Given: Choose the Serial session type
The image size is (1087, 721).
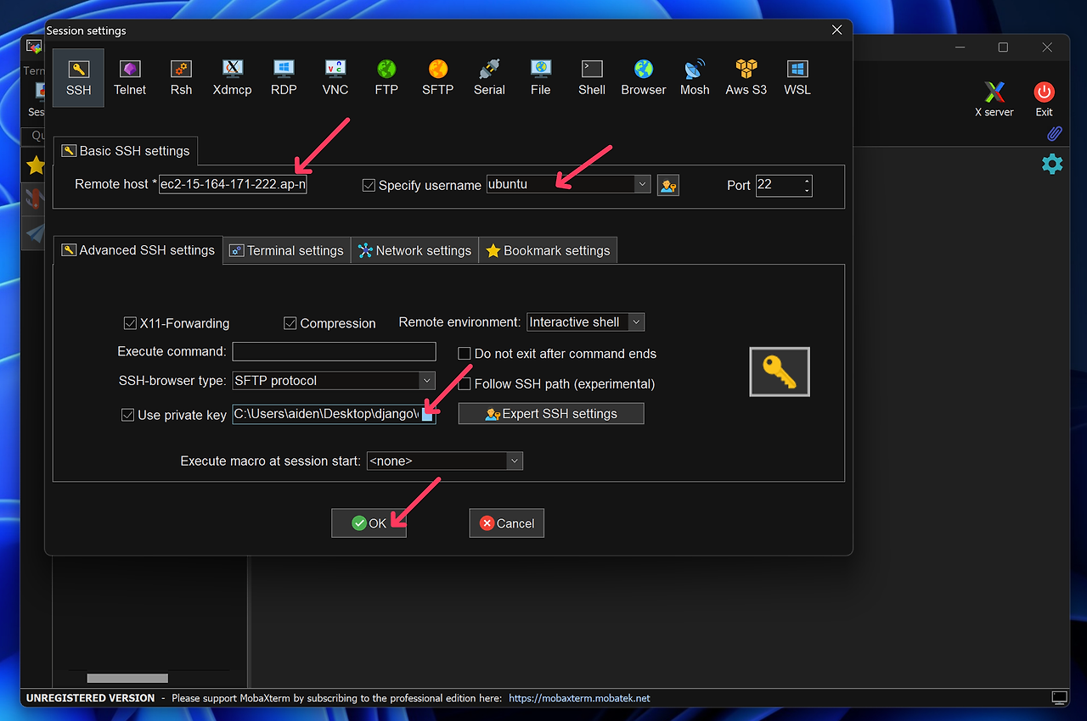Looking at the screenshot, I should pos(489,78).
